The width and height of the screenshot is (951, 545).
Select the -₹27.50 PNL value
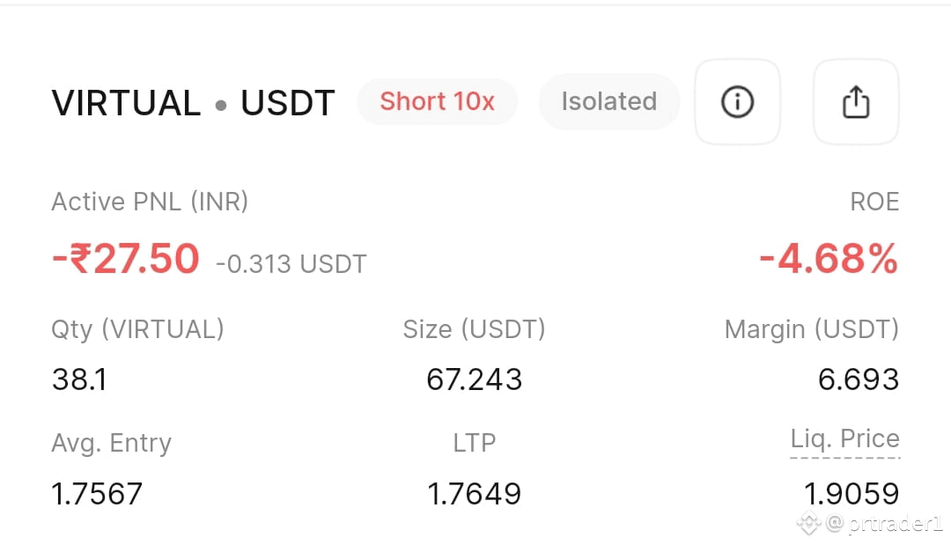[x=126, y=258]
